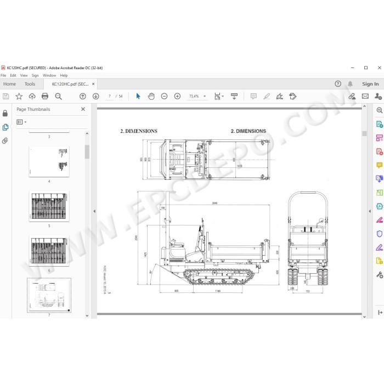Add bookmark star icon in toolbar
Screen dimensions: 384x384
(19, 96)
